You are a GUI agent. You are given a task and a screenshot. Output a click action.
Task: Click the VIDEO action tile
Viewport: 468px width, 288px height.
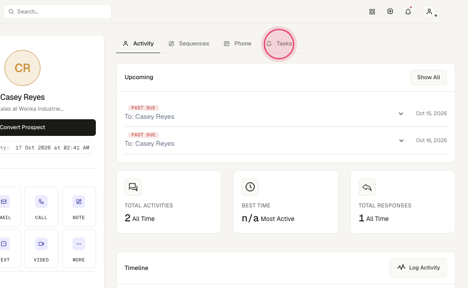click(x=41, y=248)
